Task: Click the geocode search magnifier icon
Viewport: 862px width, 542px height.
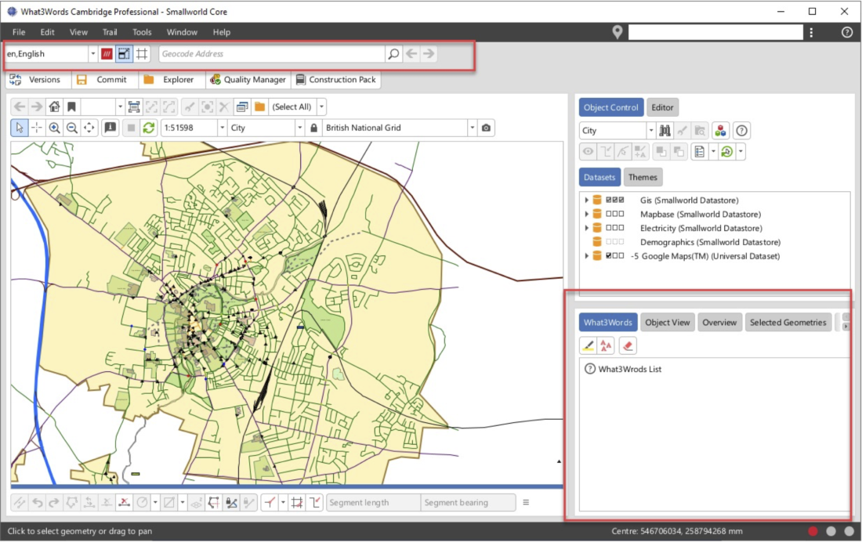Action: tap(393, 54)
